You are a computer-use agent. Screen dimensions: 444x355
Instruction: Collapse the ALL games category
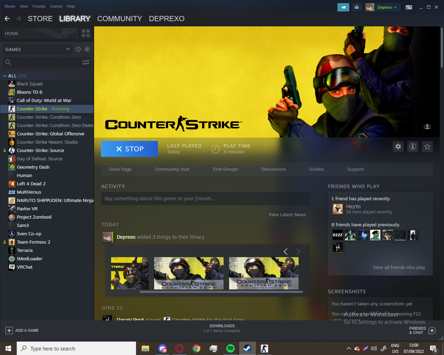click(5, 76)
